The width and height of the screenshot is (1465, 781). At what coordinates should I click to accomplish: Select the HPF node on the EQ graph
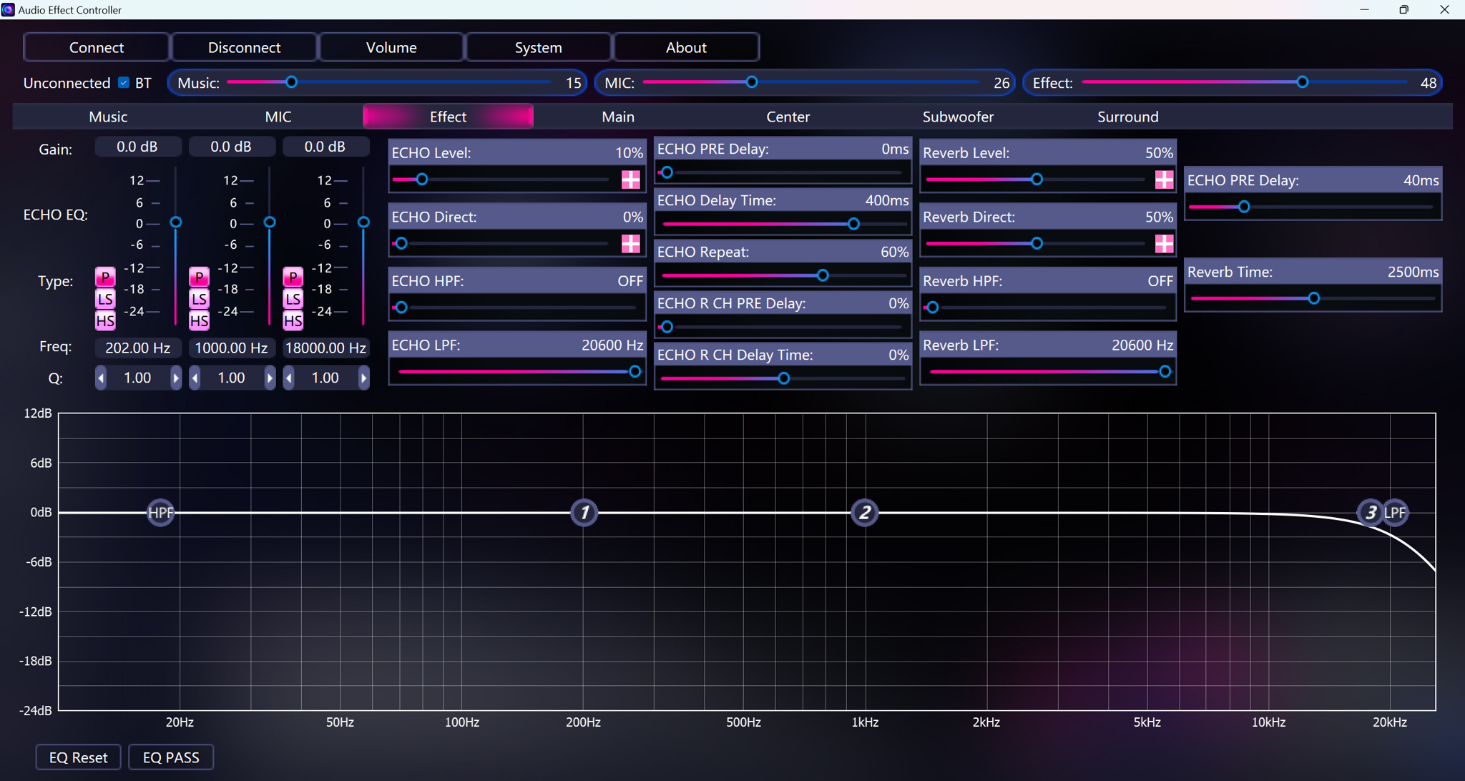(x=160, y=513)
